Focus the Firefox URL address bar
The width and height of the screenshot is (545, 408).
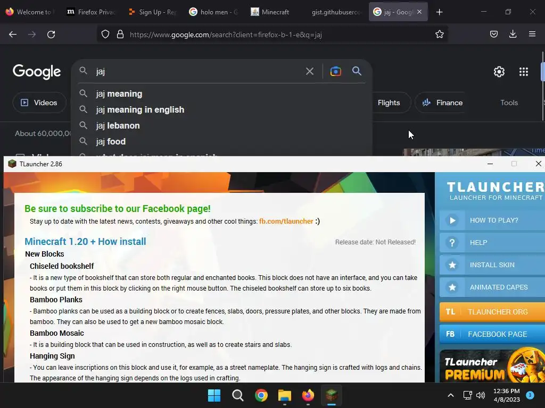[272, 35]
